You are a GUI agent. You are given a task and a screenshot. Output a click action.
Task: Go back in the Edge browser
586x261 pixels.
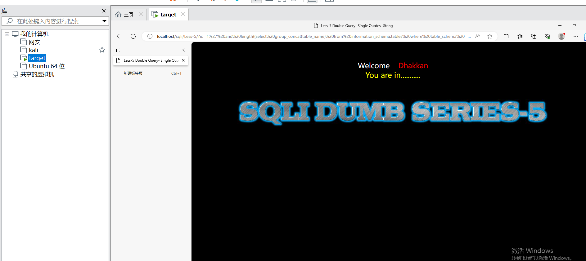[x=119, y=36]
